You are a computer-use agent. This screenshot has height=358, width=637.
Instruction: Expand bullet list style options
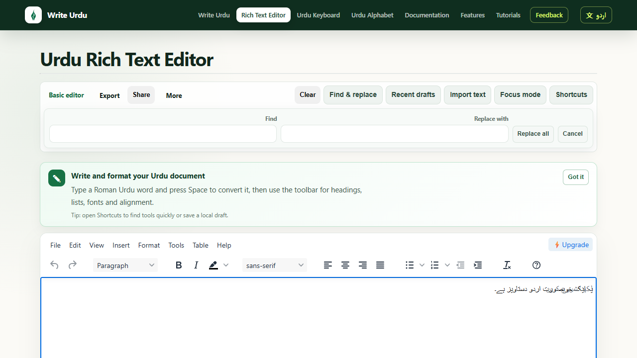[422, 265]
